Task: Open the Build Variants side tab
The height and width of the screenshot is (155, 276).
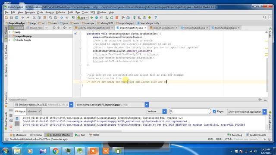Action: [x=6, y=121]
